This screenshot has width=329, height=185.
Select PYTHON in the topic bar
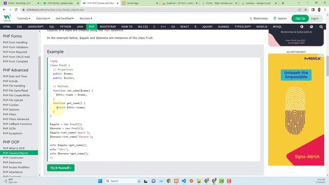(65, 27)
